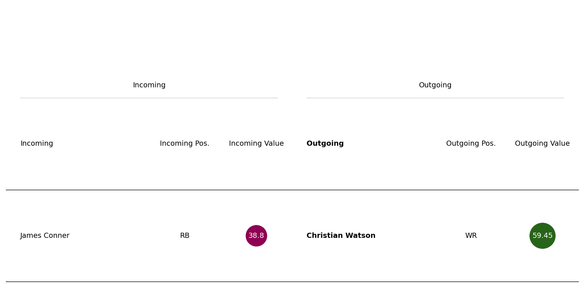This screenshot has height=290, width=584.
Task: Click the maroon 38.8 value circle
Action: pyautogui.click(x=256, y=236)
